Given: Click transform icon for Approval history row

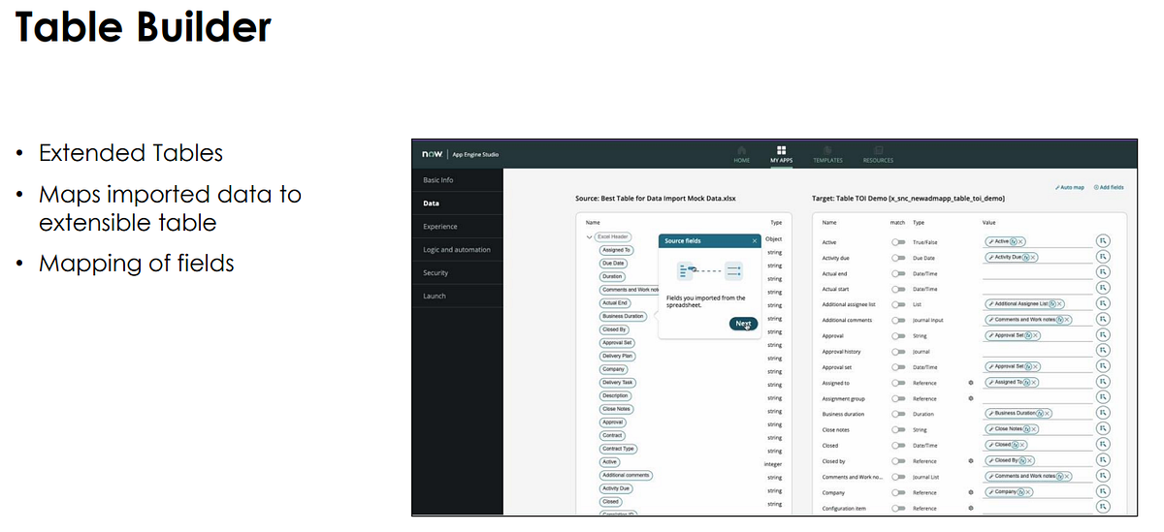Looking at the screenshot, I should tap(1103, 351).
